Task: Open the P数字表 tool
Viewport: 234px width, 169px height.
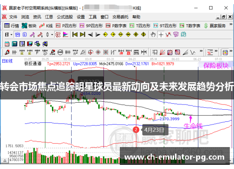Action: pyautogui.click(x=116, y=26)
